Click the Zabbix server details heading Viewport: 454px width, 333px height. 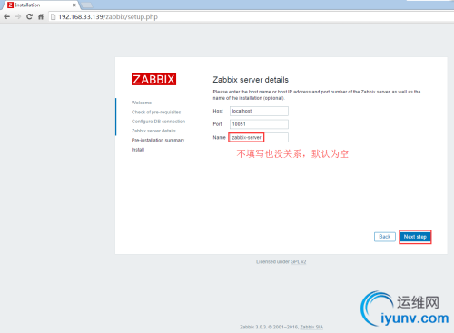click(x=251, y=80)
